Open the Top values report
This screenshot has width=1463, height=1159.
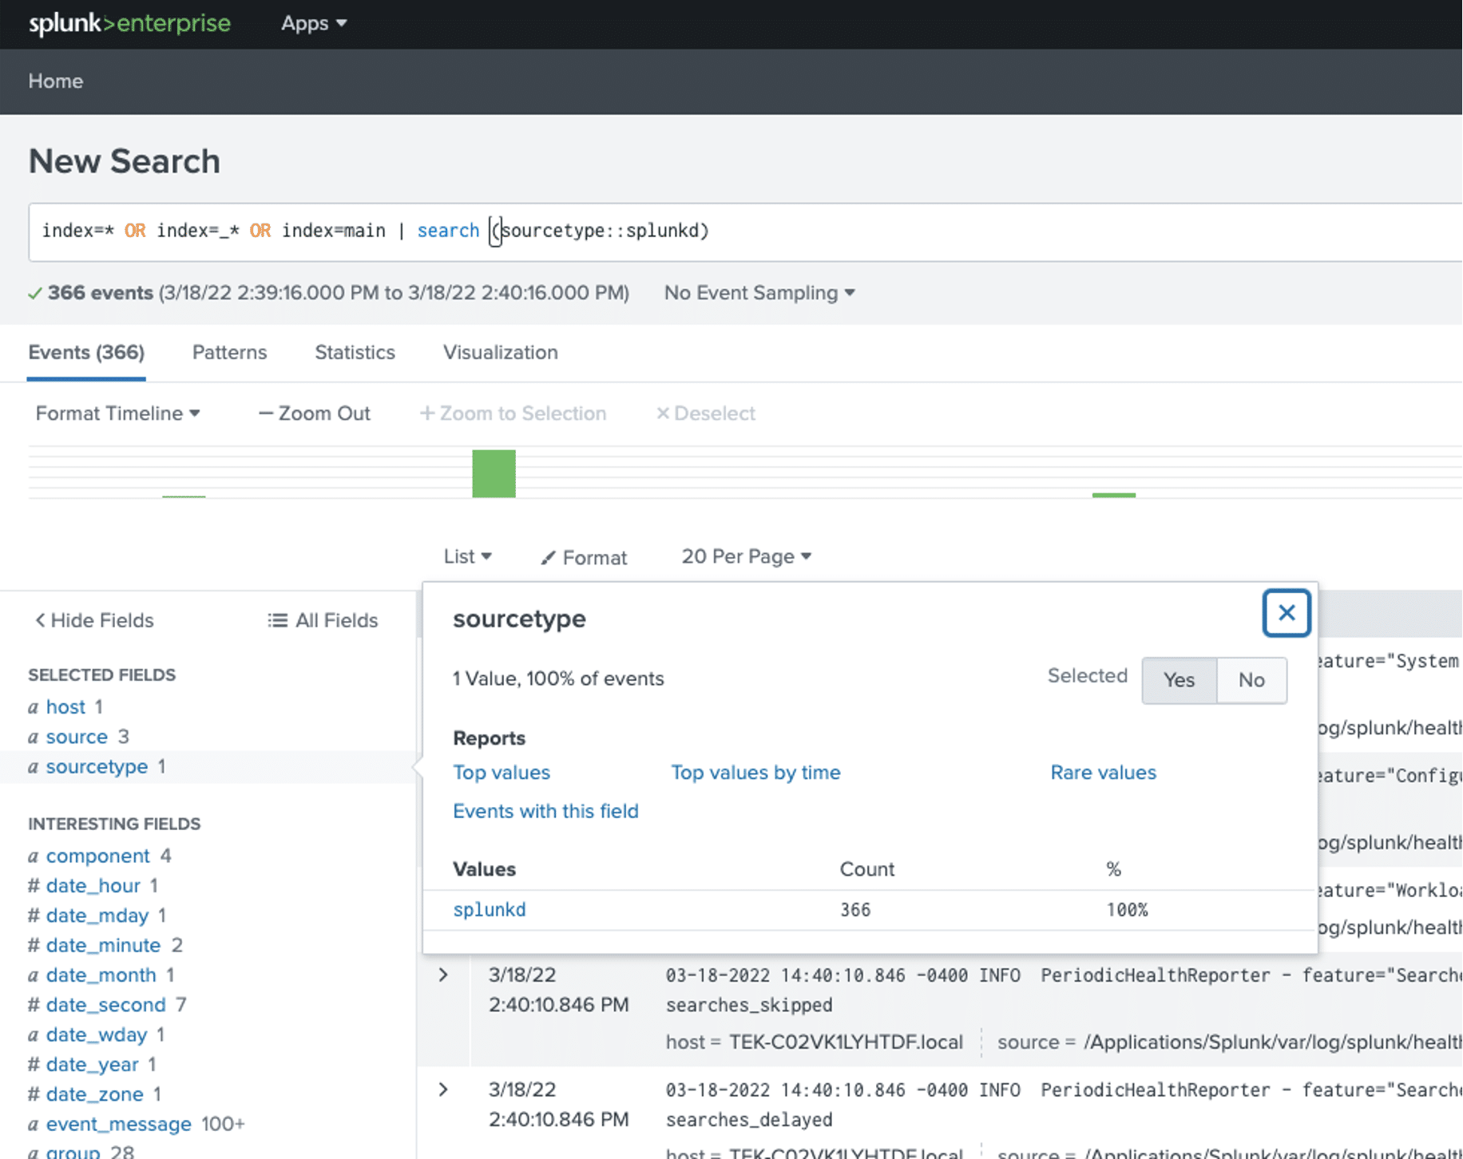[502, 773]
